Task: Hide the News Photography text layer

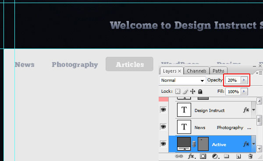Action: [163, 127]
